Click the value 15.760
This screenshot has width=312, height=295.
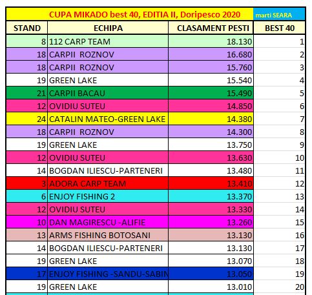211,67
